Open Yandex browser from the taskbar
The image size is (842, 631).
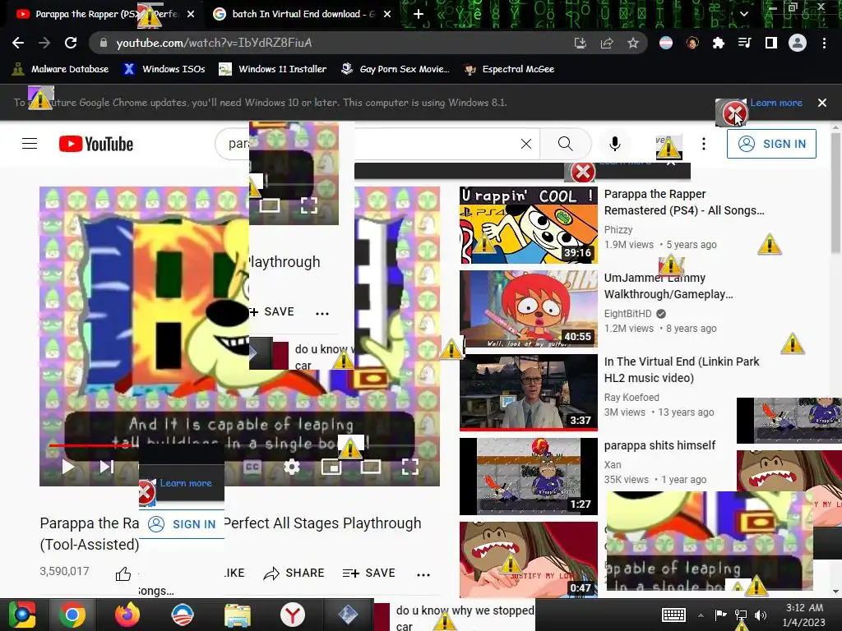click(292, 615)
